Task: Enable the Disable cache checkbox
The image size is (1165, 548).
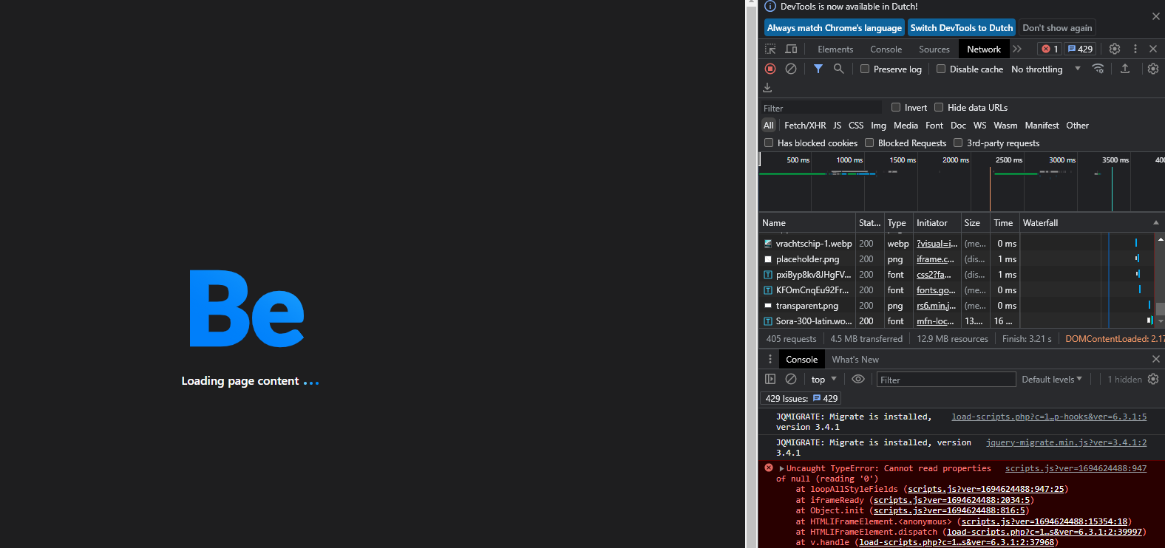Action: pyautogui.click(x=941, y=69)
